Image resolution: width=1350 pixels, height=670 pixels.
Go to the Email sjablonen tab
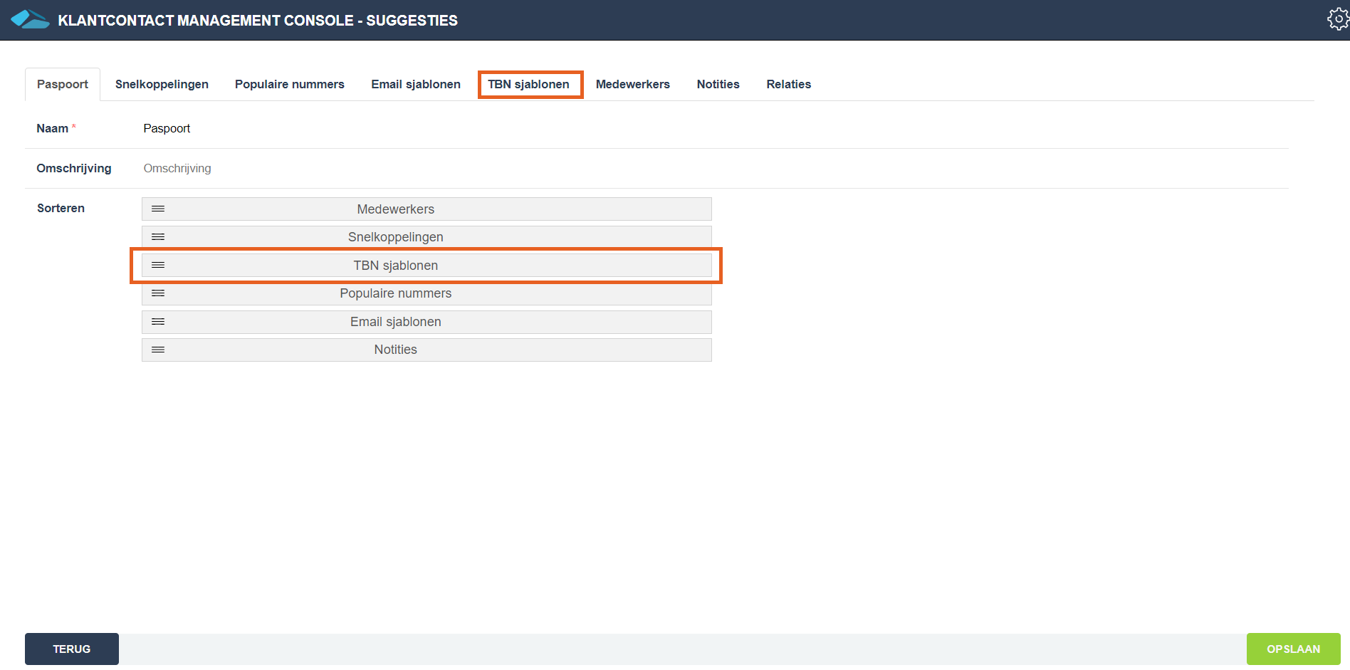(416, 84)
